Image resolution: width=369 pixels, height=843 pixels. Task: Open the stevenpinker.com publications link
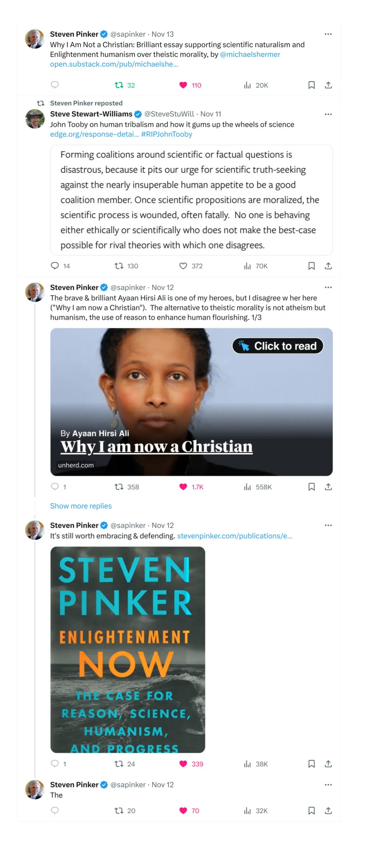[235, 536]
